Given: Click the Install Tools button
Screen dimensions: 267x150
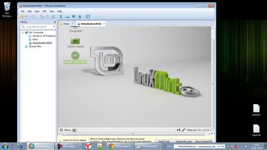Looking at the screenshot, I should 164,141.
